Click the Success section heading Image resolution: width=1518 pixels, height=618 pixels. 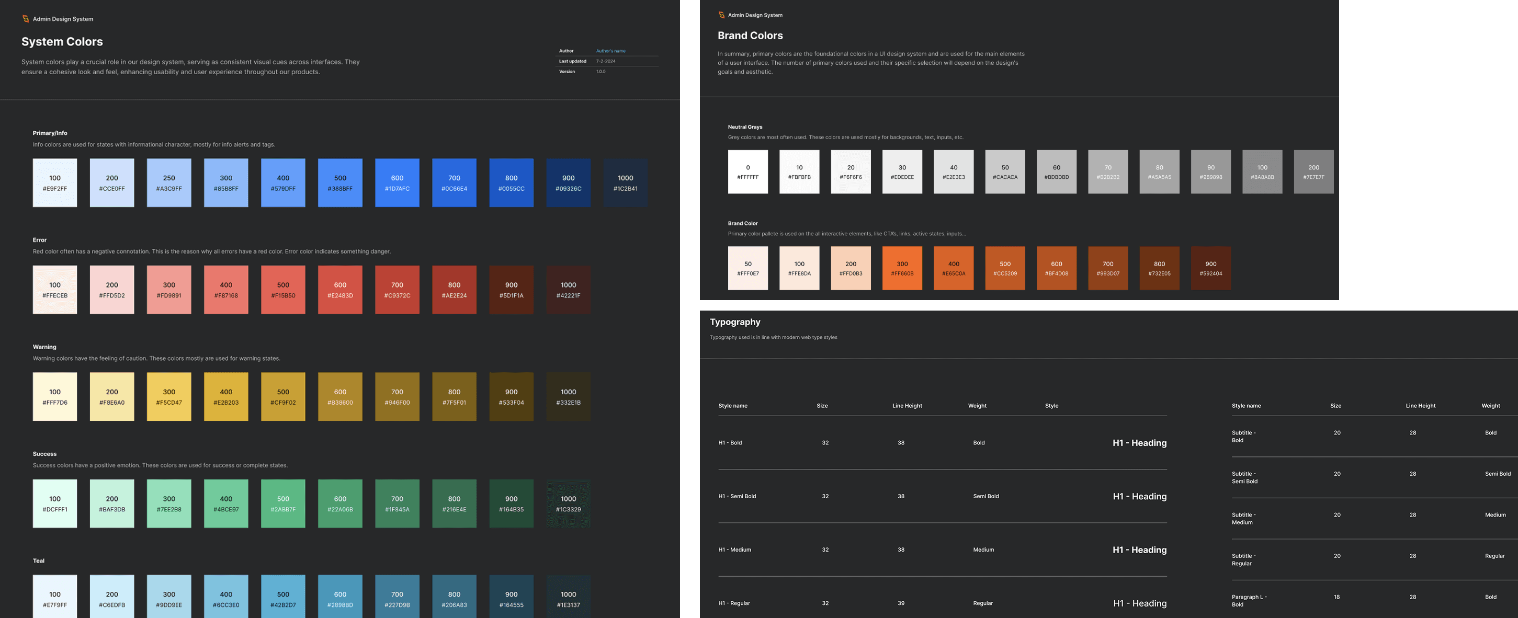(45, 454)
